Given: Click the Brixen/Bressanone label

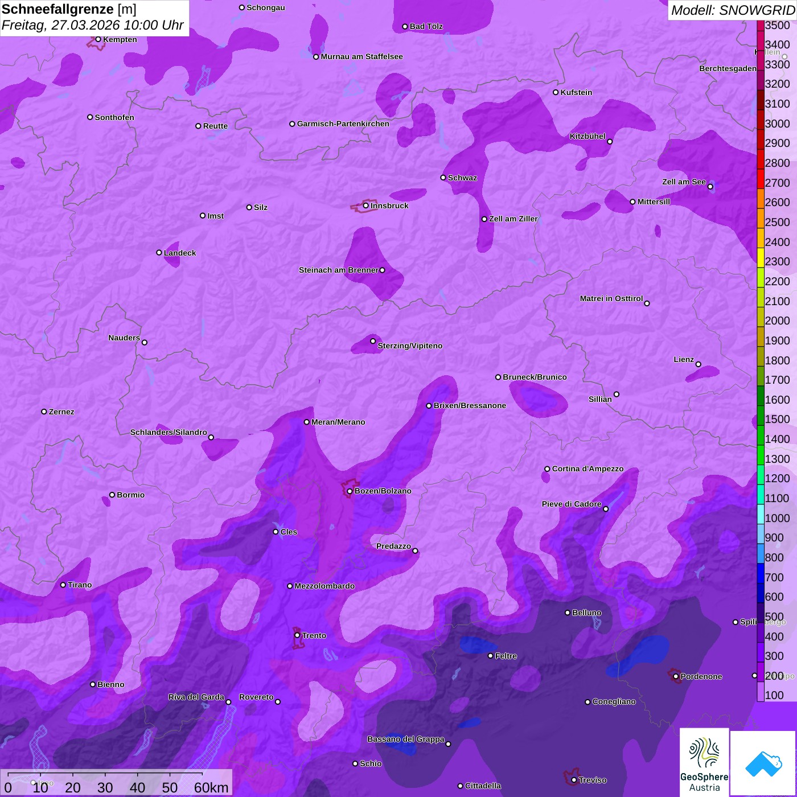Looking at the screenshot, I should click(x=470, y=405).
